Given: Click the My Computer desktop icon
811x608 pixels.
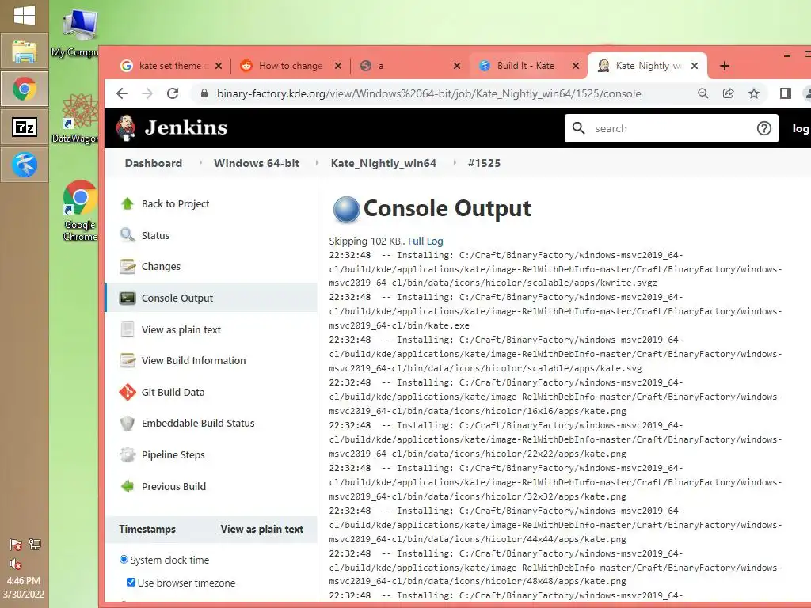Looking at the screenshot, I should click(x=78, y=32).
